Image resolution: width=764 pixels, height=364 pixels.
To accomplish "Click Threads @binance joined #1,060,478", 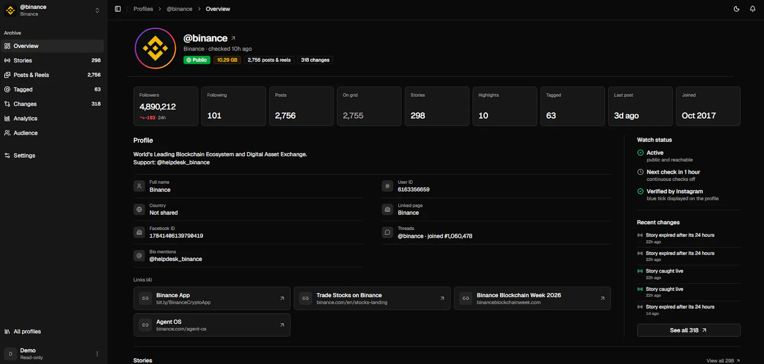I will click(435, 236).
